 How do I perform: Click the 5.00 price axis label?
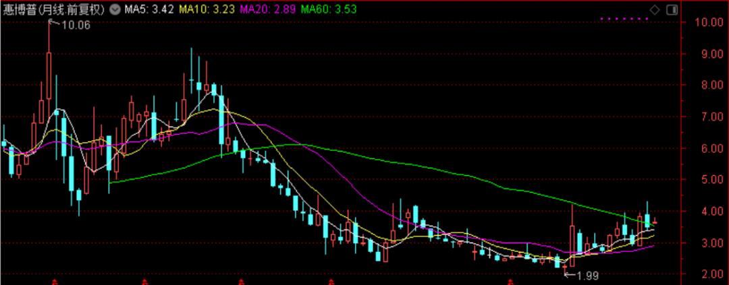pyautogui.click(x=712, y=179)
